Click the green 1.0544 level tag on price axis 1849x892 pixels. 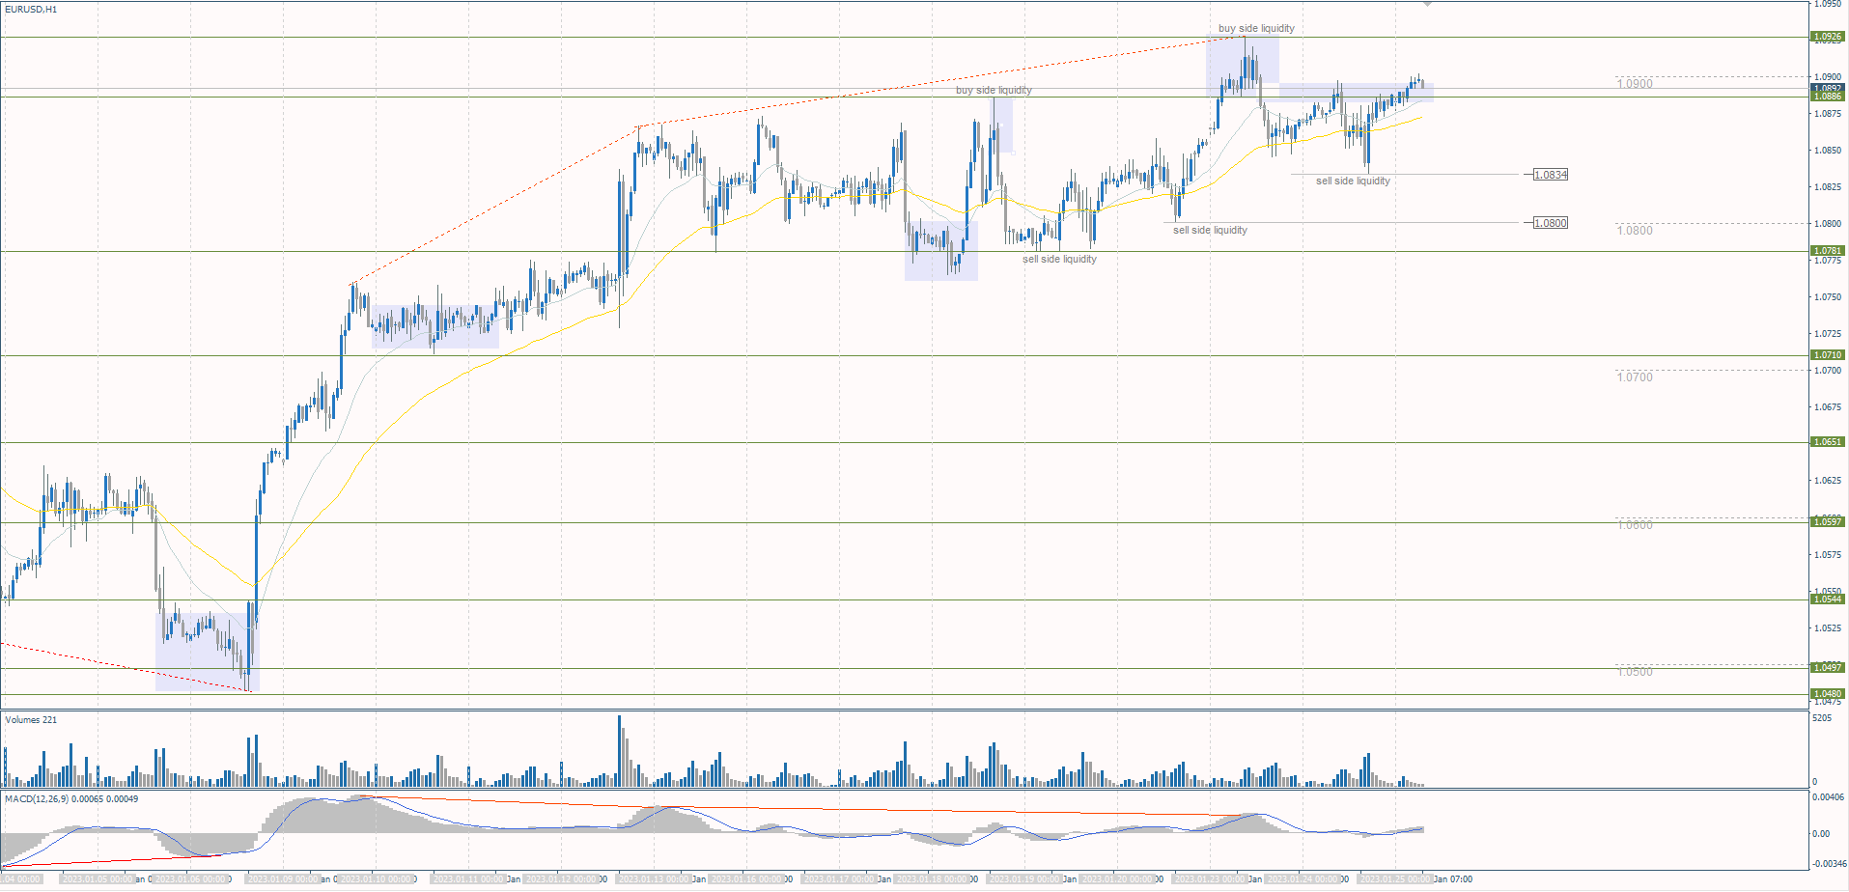[1828, 599]
